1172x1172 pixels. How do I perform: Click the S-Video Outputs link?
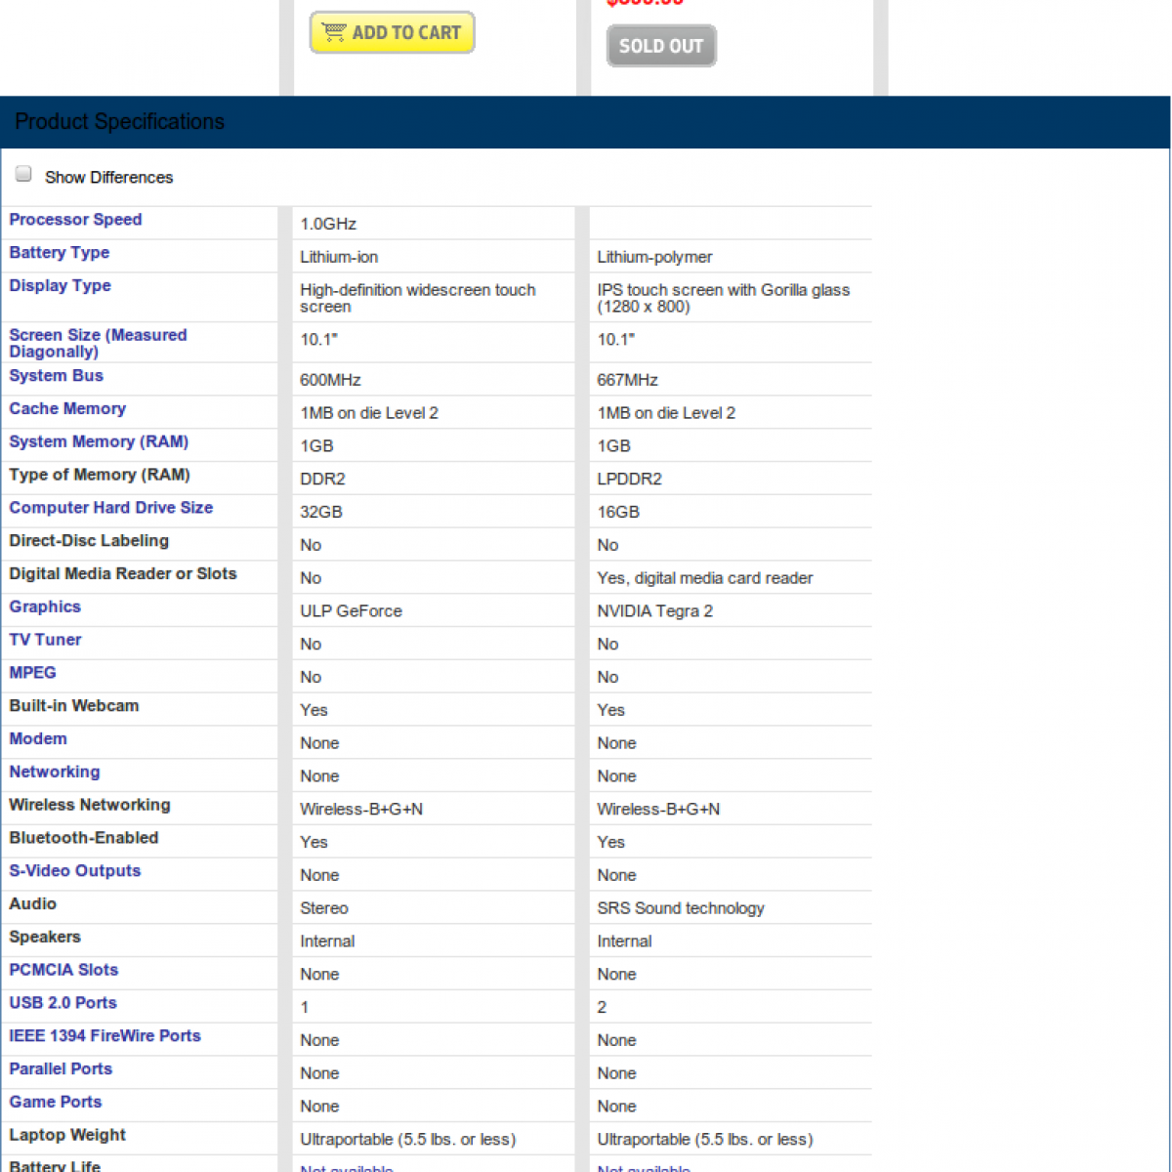[75, 871]
